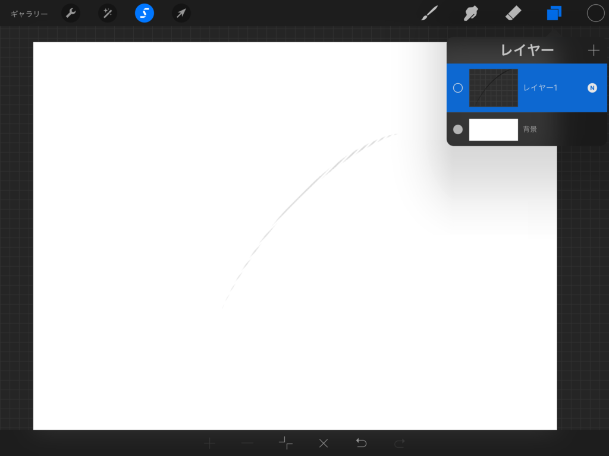Tap the レイヤー1 layer thumbnail
The width and height of the screenshot is (609, 456).
pos(493,88)
